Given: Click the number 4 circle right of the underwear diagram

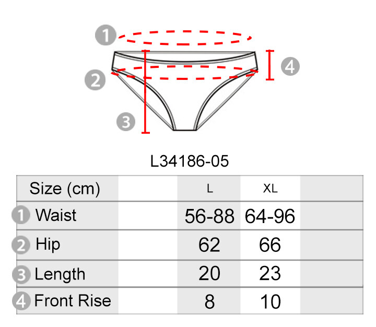Looking at the screenshot, I should [290, 66].
